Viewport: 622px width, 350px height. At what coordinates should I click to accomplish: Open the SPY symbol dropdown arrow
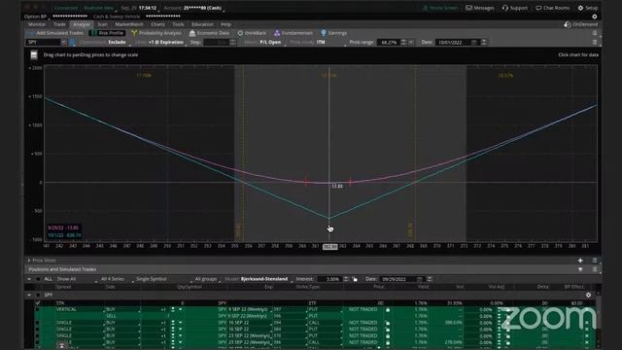[63, 42]
